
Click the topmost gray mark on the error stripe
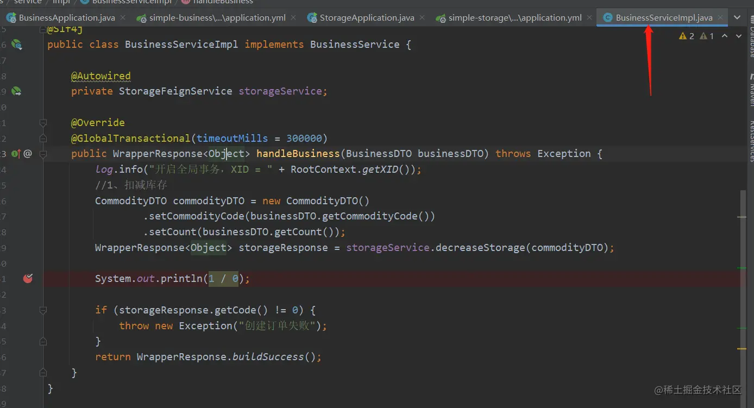[x=742, y=217]
